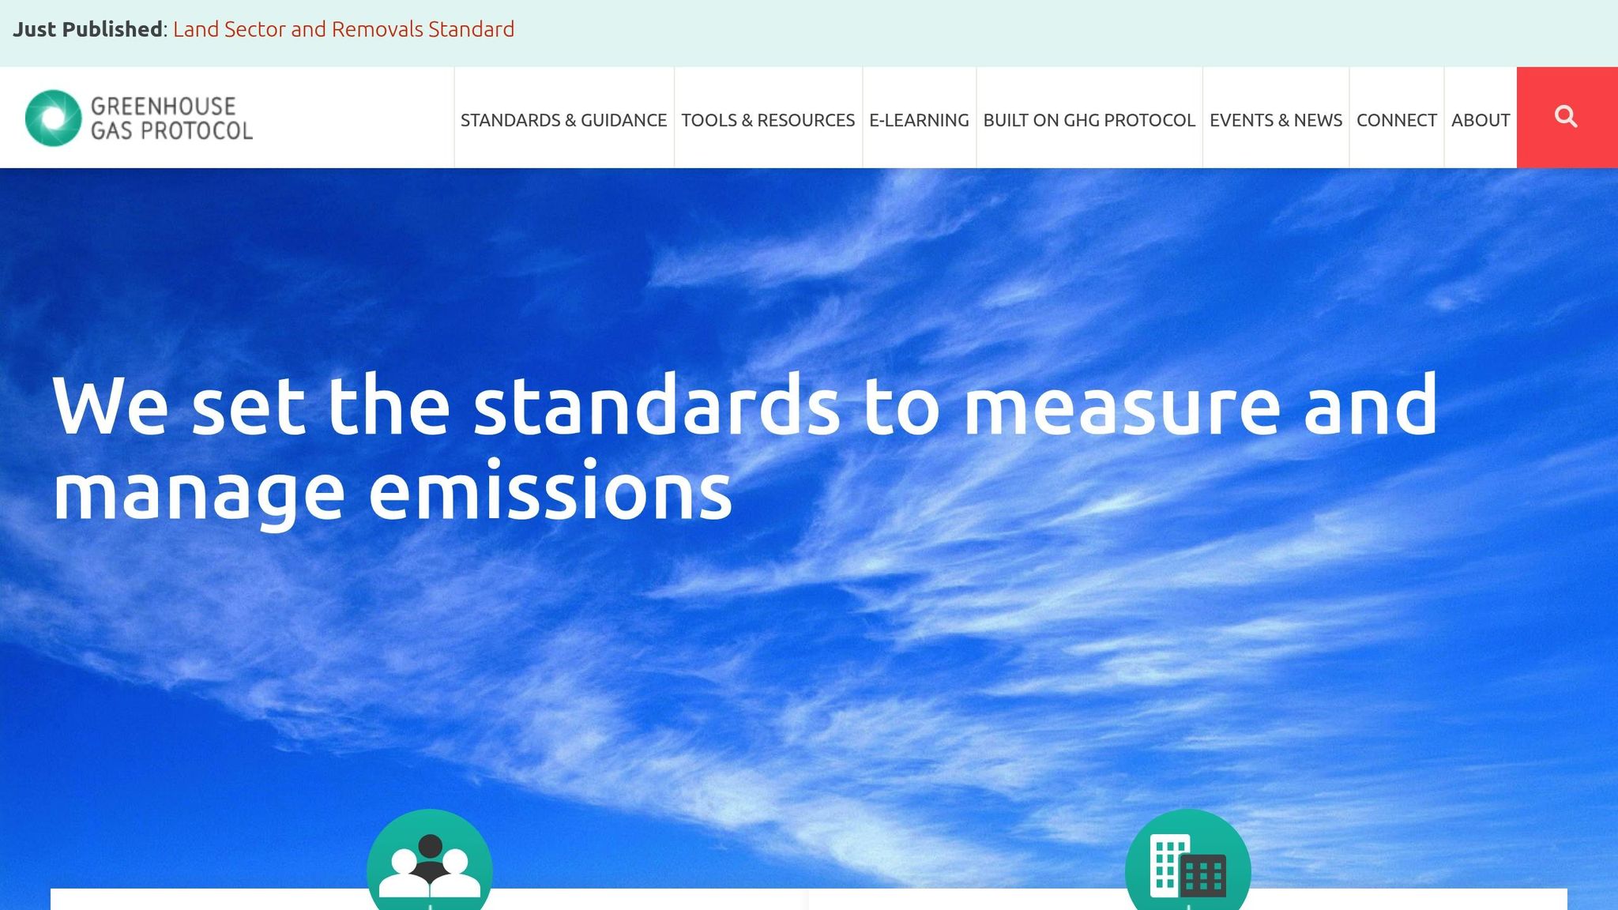Open the STANDARDS & GUIDANCE menu
This screenshot has width=1618, height=910.
[563, 120]
